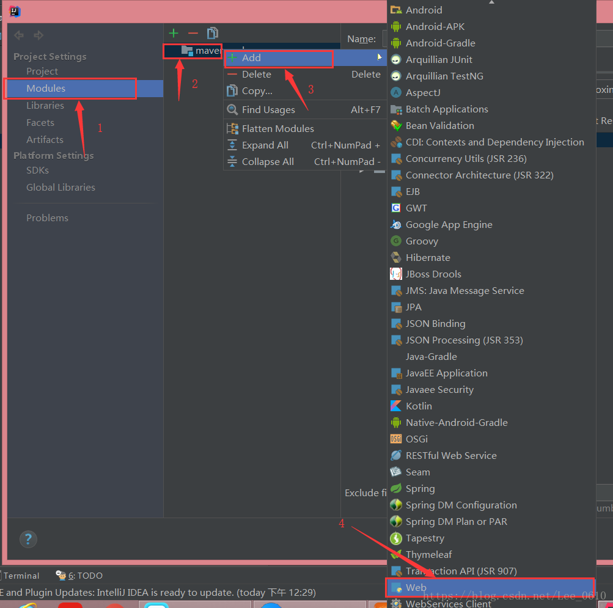Click Expand All in context menu

click(306, 145)
